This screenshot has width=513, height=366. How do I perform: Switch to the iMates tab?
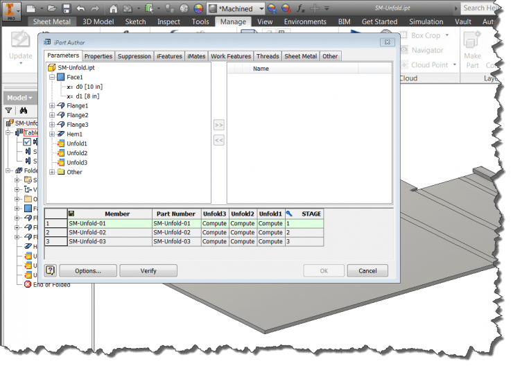point(196,56)
